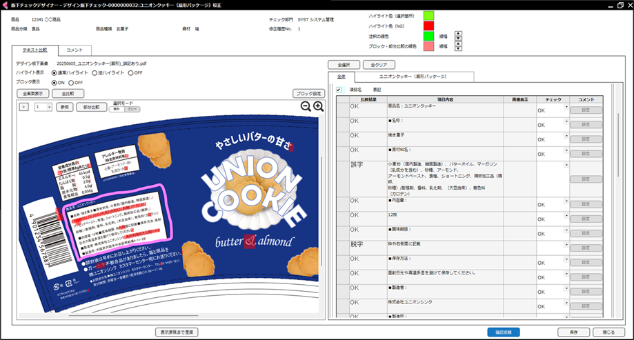
Task: Increase block comparison line width with up arrow
Action: pos(458,43)
